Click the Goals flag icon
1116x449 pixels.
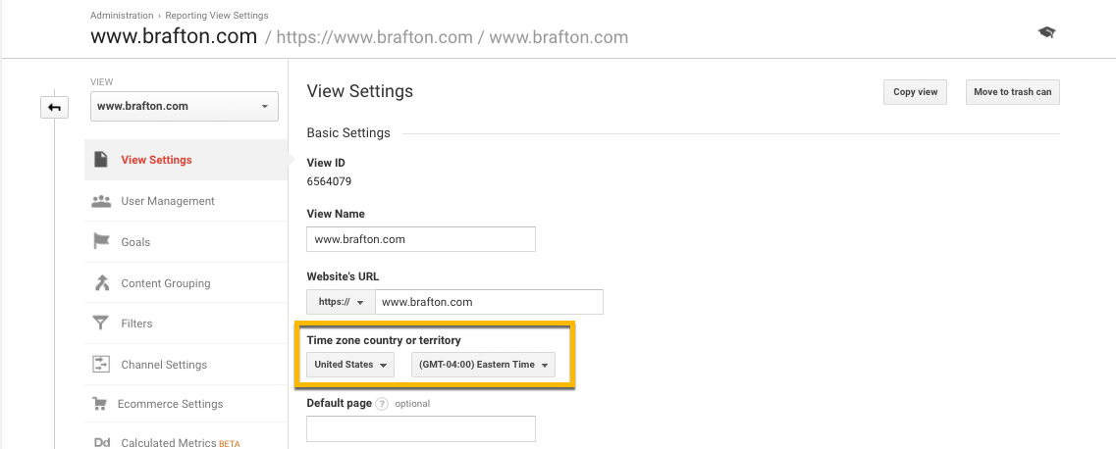101,241
